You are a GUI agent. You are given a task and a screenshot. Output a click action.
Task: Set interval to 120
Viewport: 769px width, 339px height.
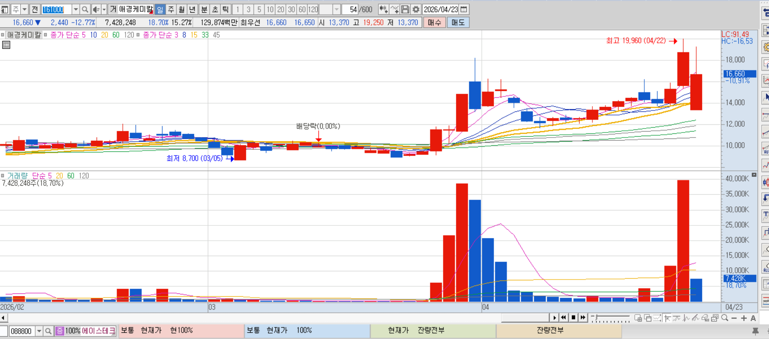[313, 9]
